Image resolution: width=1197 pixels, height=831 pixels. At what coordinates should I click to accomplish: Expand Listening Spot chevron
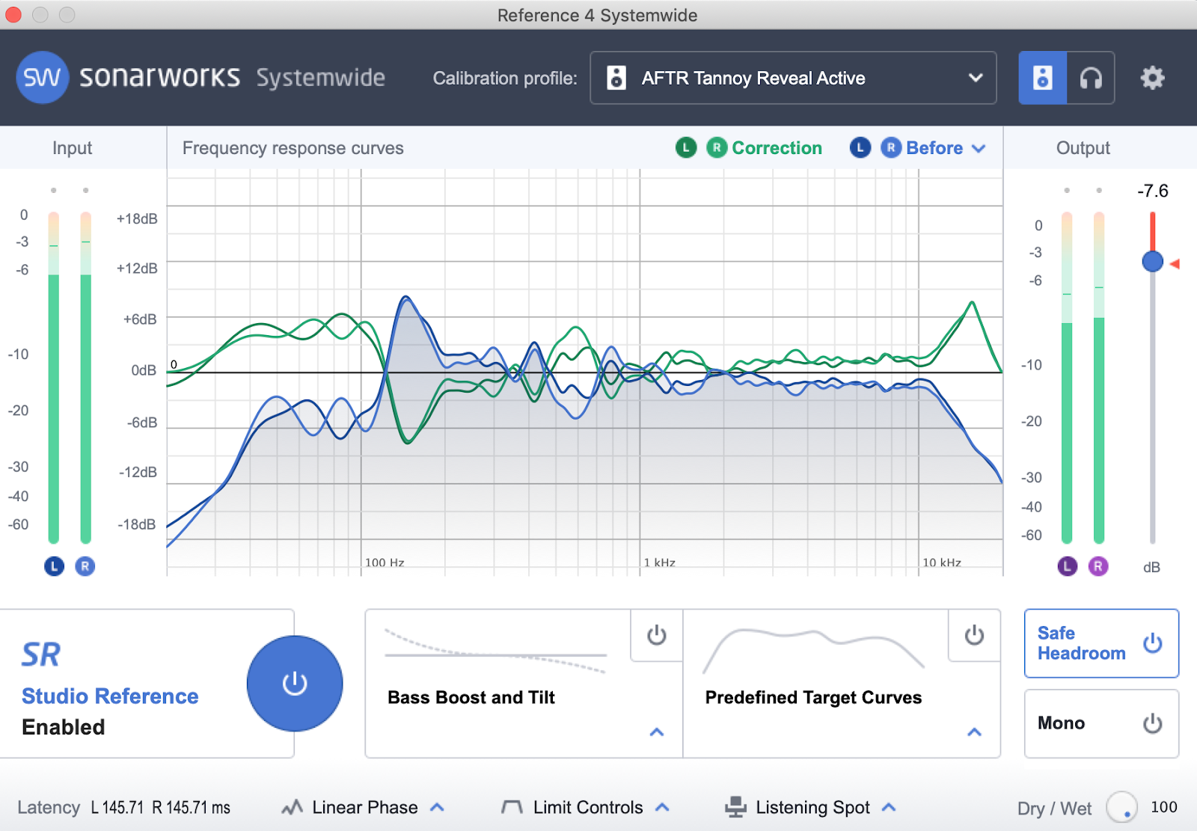coord(889,807)
